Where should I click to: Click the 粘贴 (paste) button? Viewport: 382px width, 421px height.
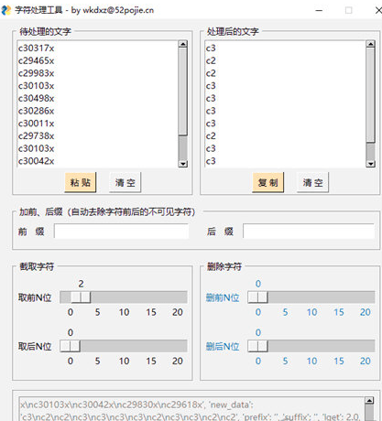81,182
